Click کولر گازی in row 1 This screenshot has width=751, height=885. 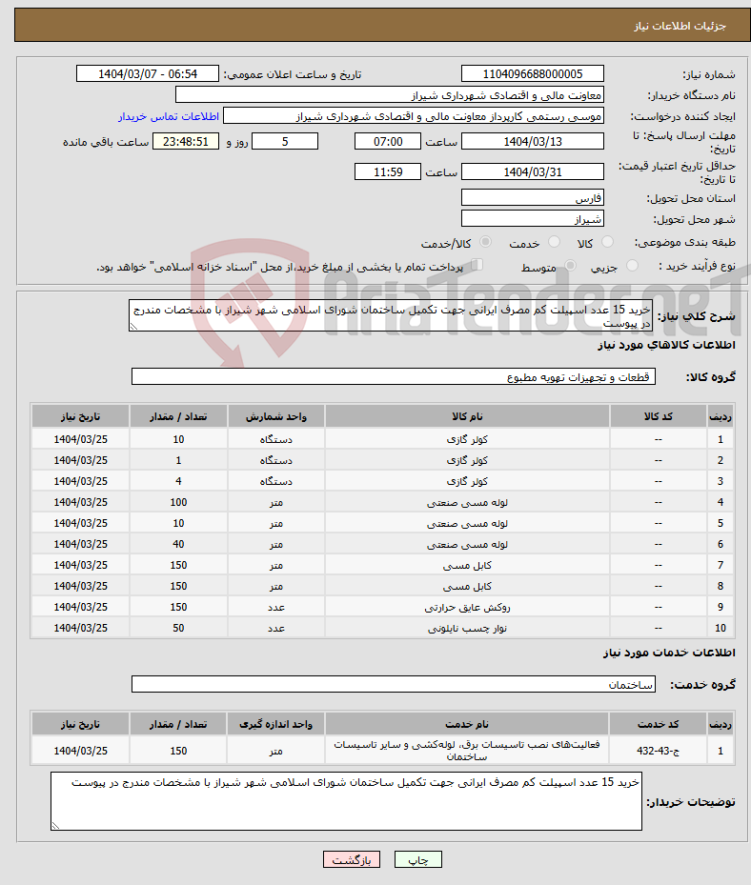[x=467, y=439]
